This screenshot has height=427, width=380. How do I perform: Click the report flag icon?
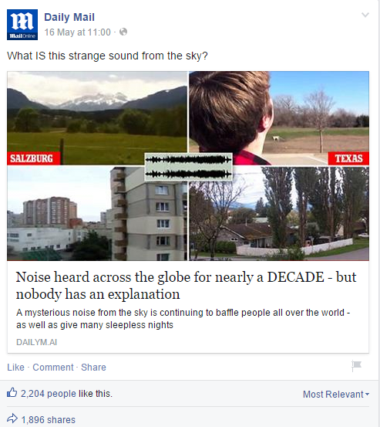[x=356, y=365]
